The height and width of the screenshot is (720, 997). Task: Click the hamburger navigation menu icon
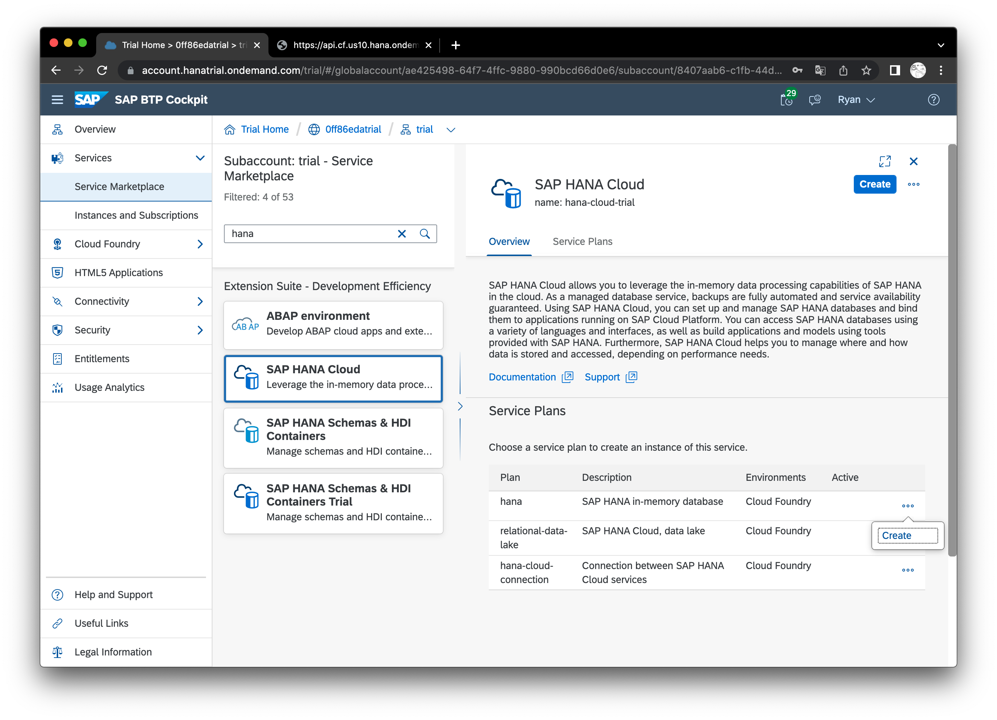pos(57,100)
